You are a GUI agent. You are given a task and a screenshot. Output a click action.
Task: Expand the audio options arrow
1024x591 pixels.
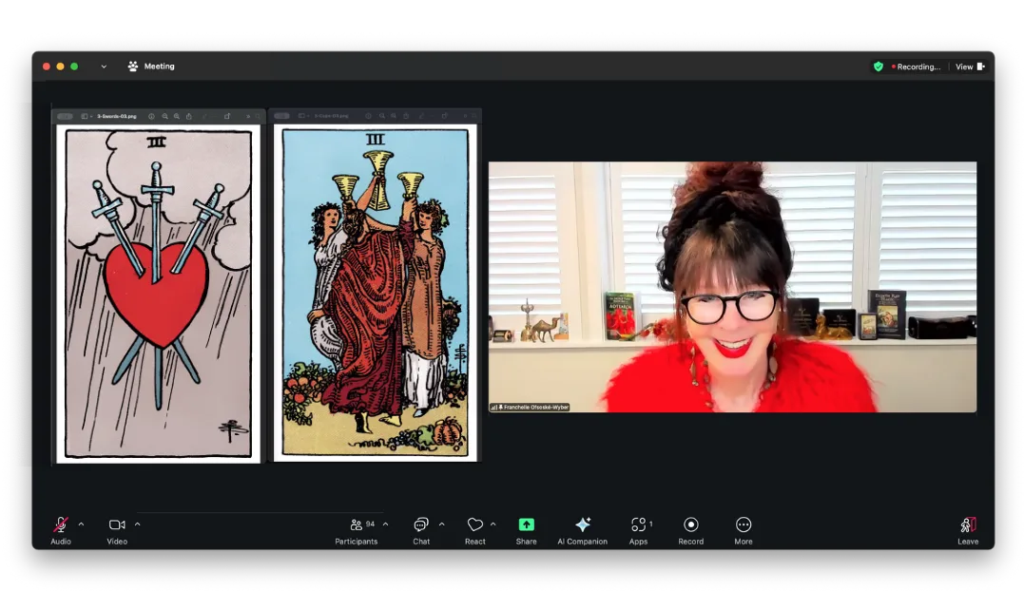point(81,524)
